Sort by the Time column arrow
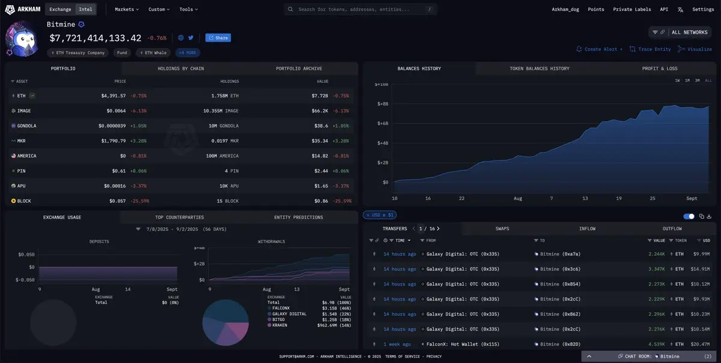Screen dimensions: 721x363 (x=409, y=240)
